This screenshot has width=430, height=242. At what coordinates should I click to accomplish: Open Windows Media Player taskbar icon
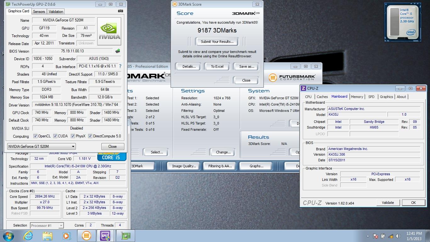coord(66,236)
